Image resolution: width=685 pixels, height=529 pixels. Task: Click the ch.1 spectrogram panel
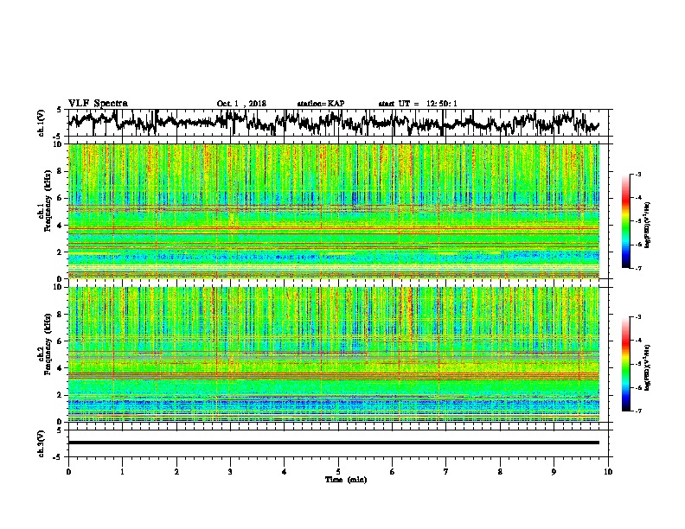coord(334,211)
